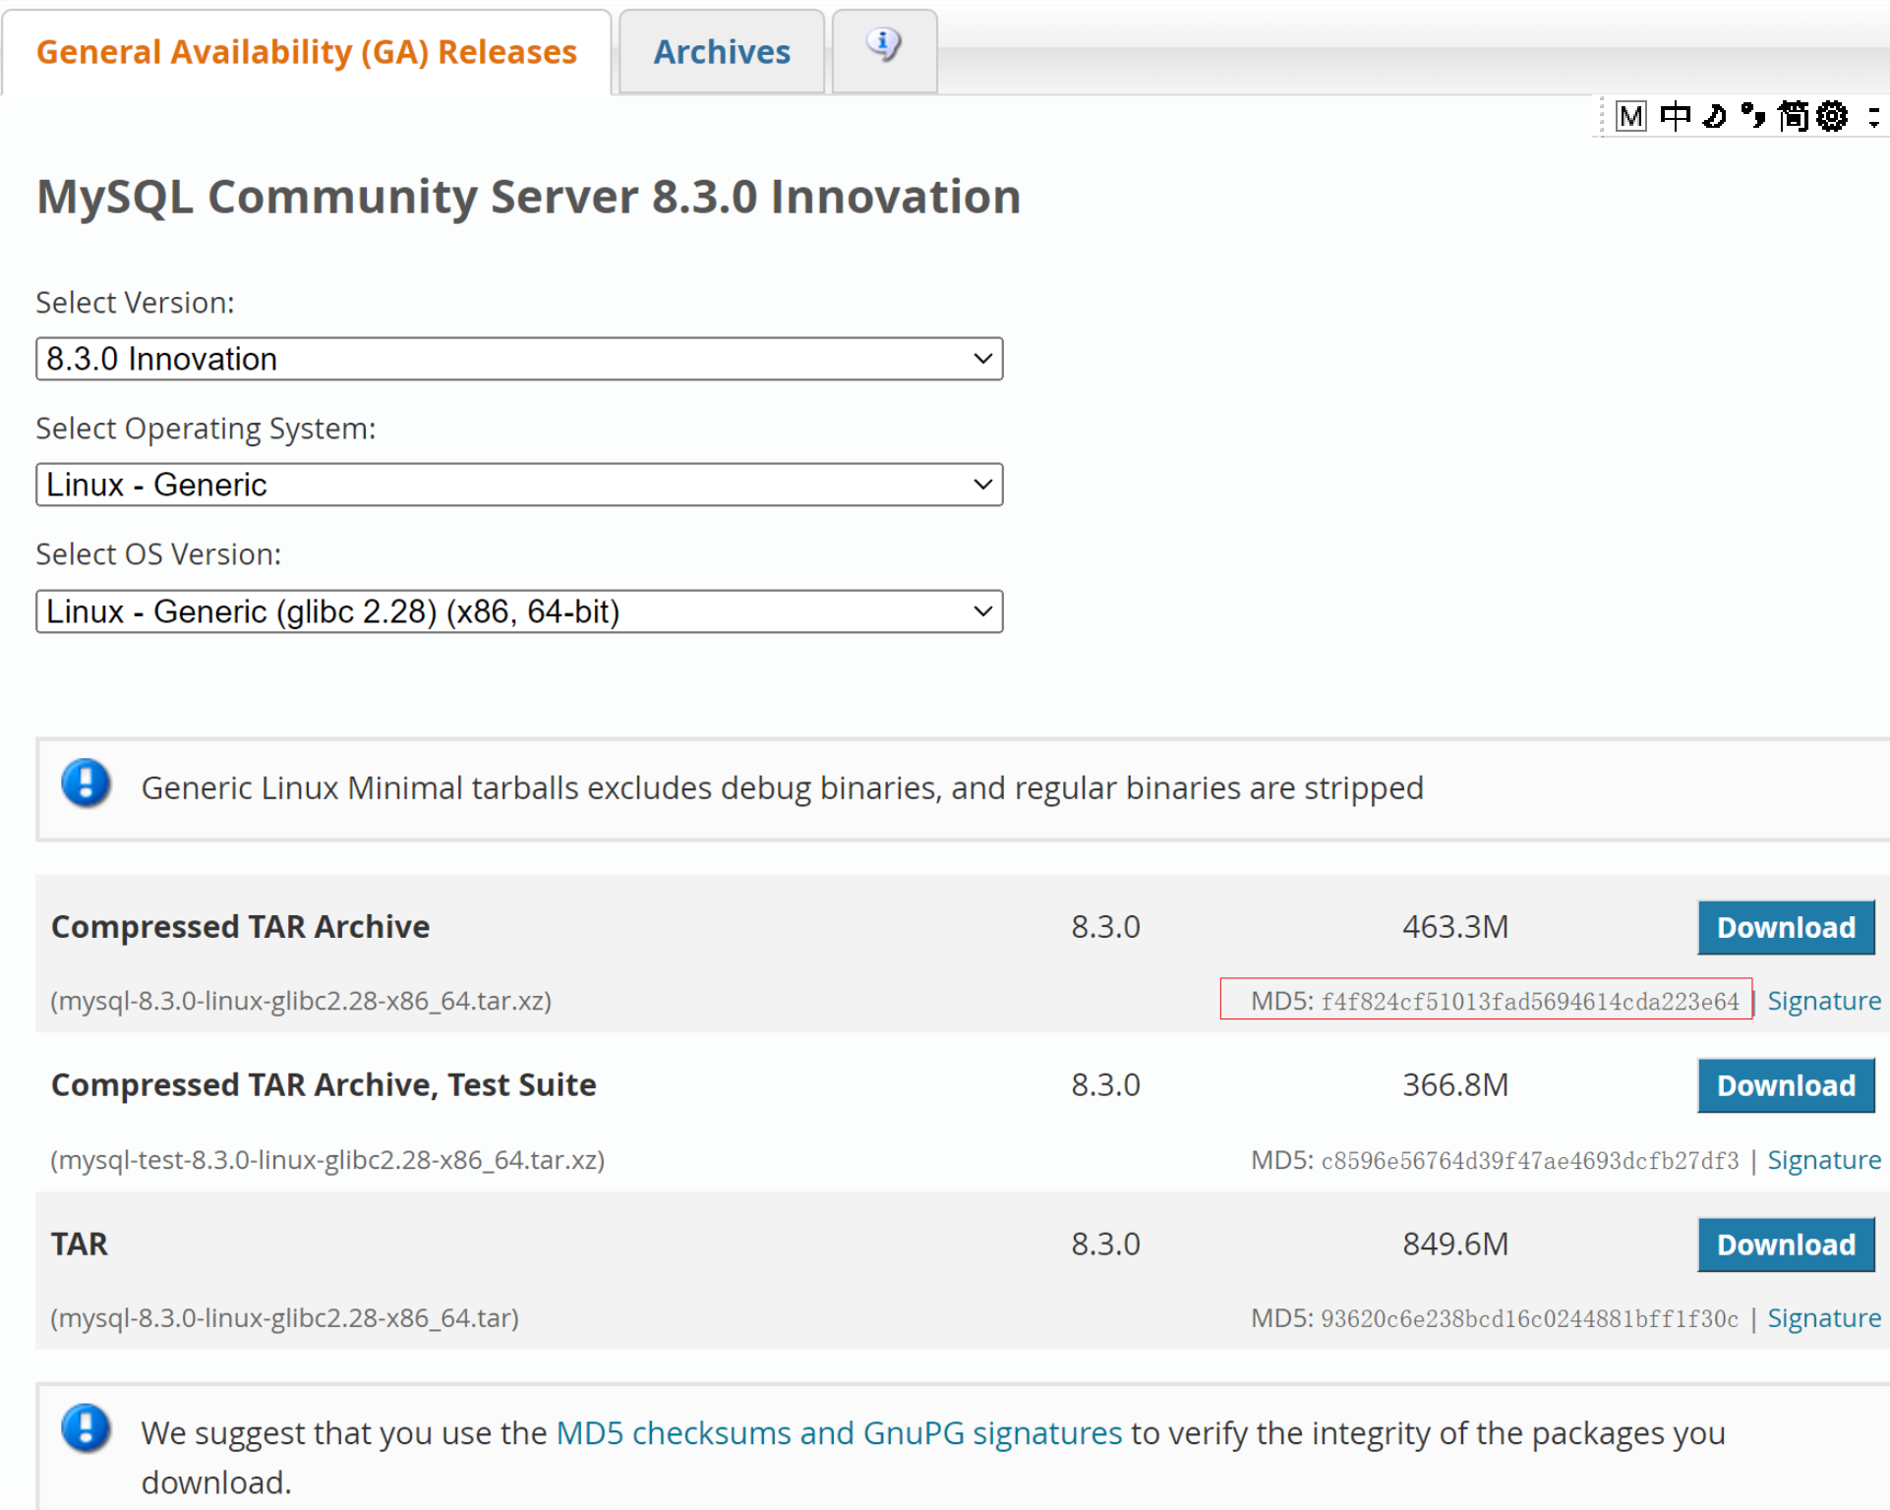Viewport: 1890px width, 1510px height.
Task: Toggle the IME punctuation mode icon
Action: (1753, 117)
